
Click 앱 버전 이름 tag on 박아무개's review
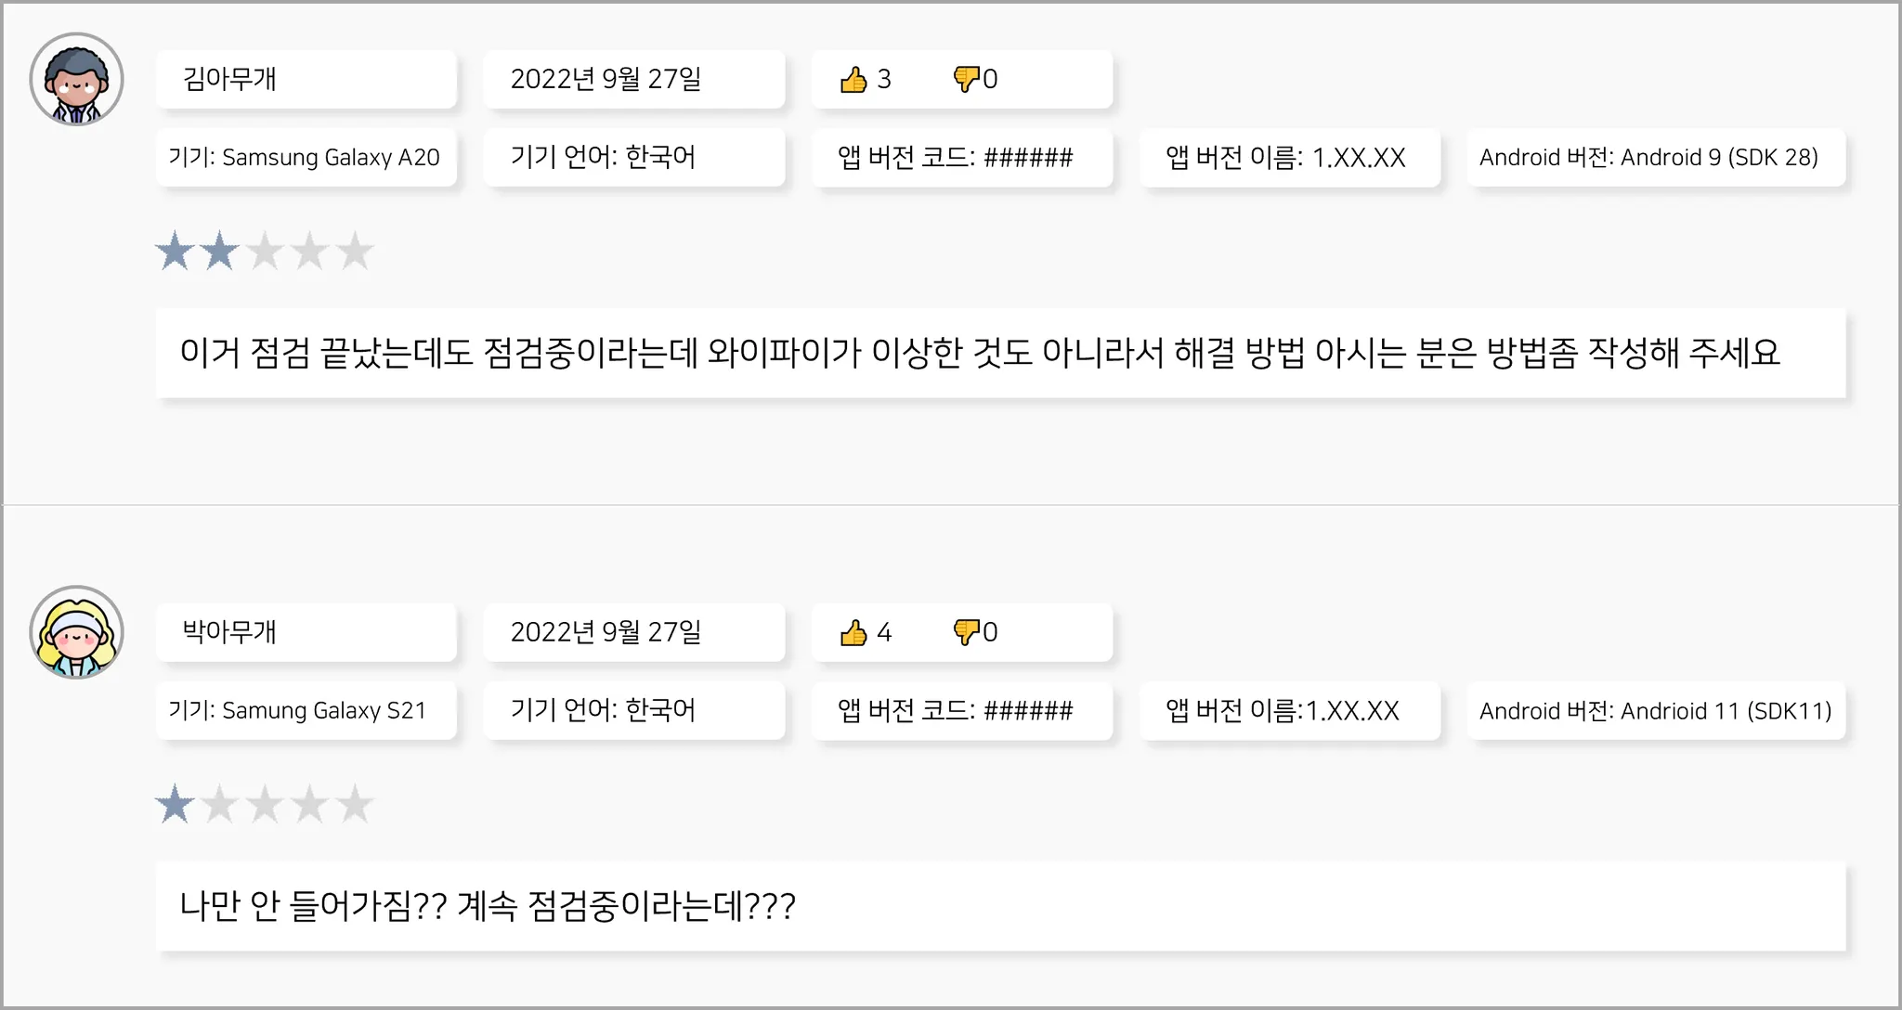click(1289, 711)
